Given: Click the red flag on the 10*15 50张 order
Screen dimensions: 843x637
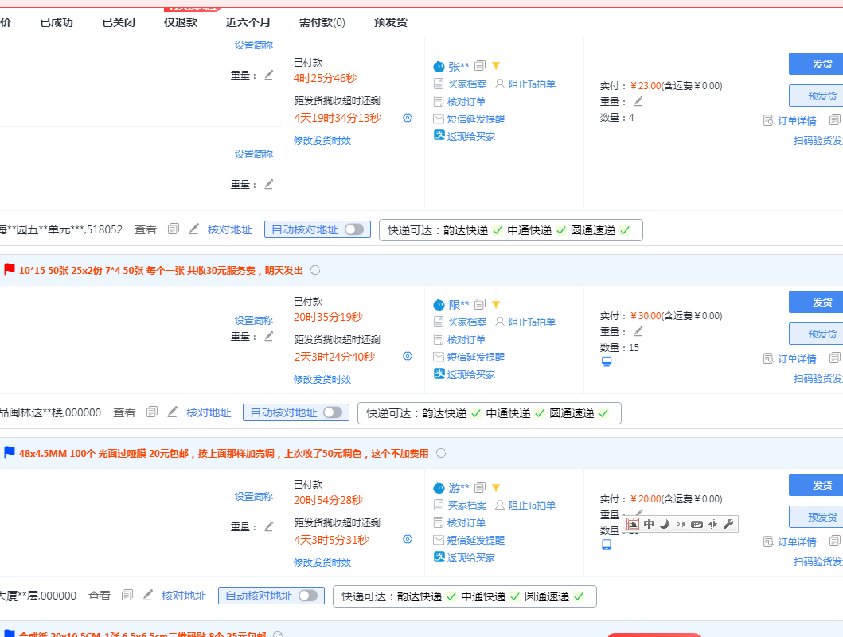Looking at the screenshot, I should (10, 270).
